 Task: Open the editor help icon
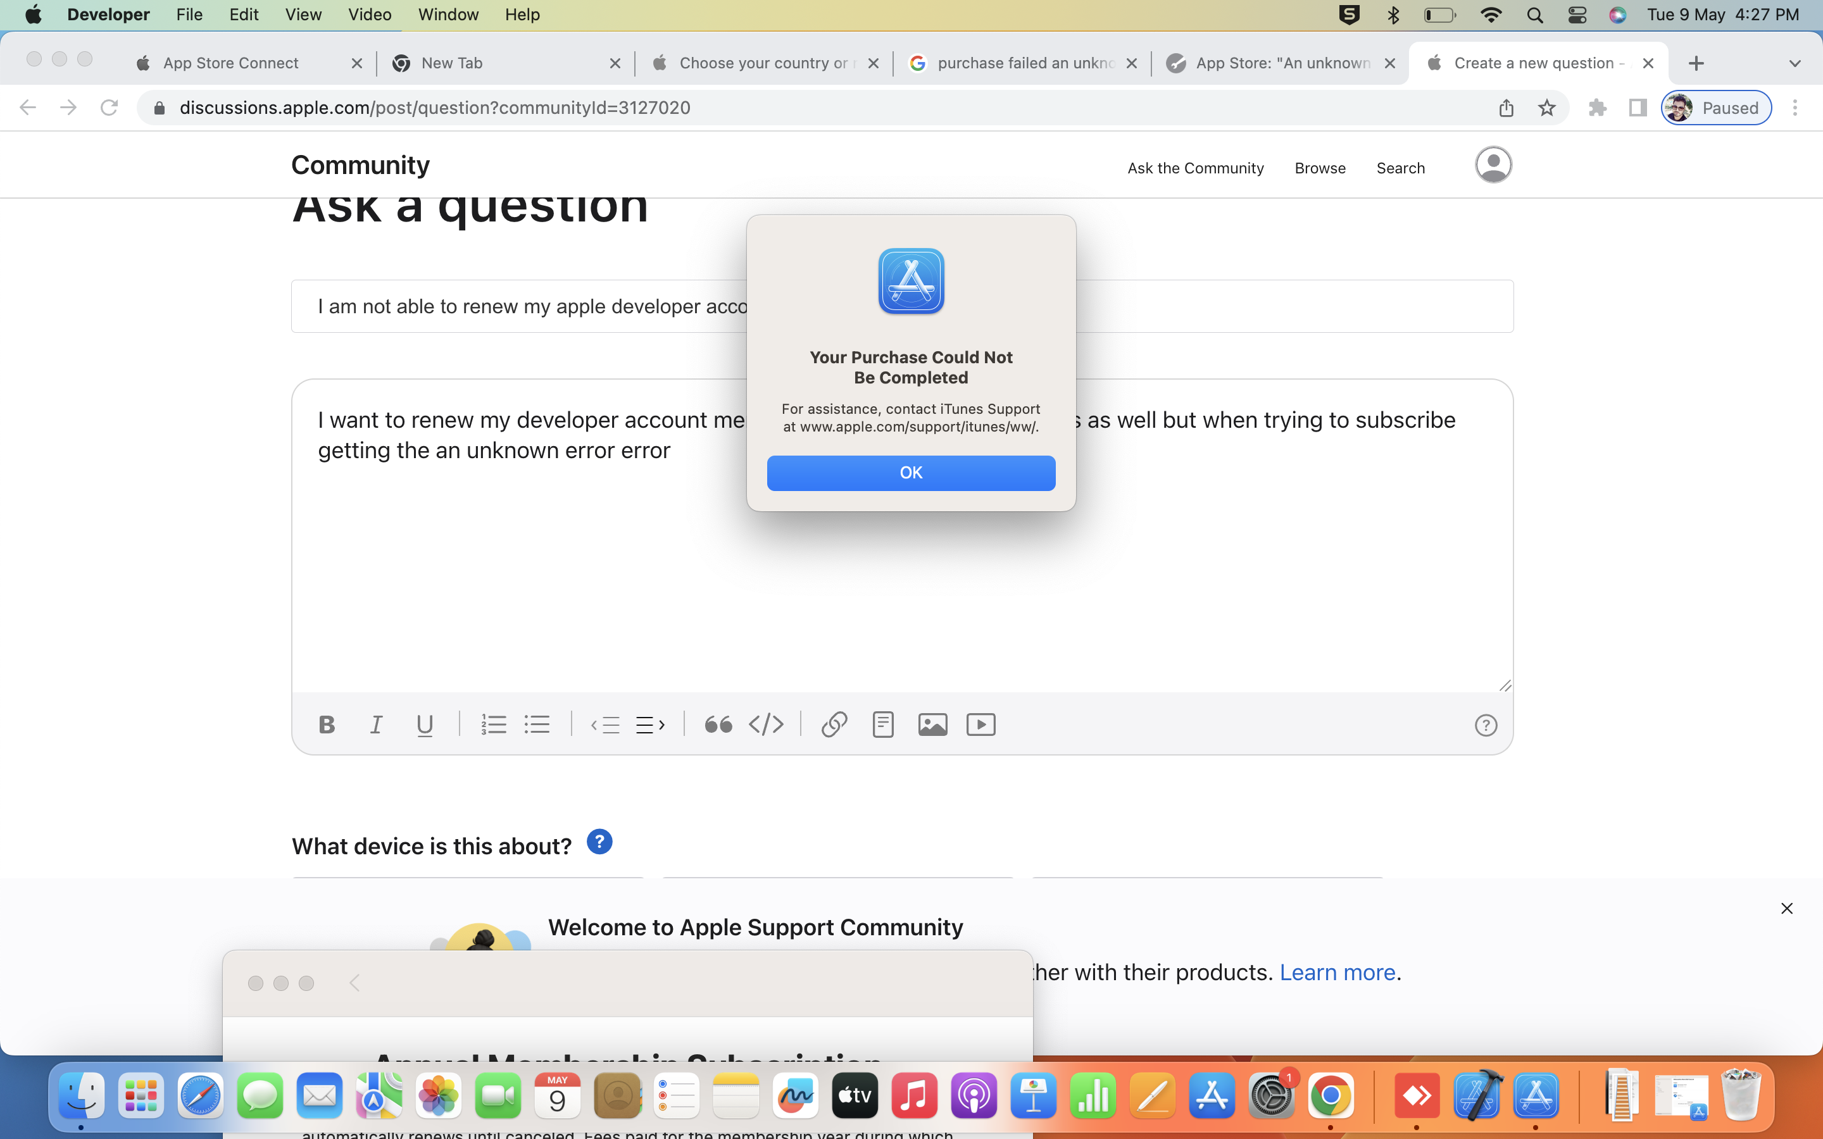(x=1486, y=725)
